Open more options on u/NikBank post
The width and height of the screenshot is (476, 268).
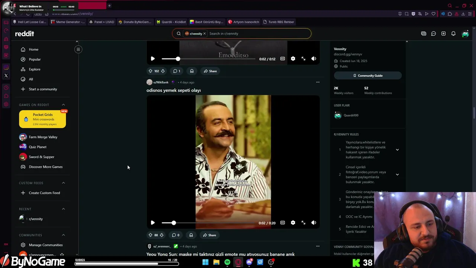point(318,82)
